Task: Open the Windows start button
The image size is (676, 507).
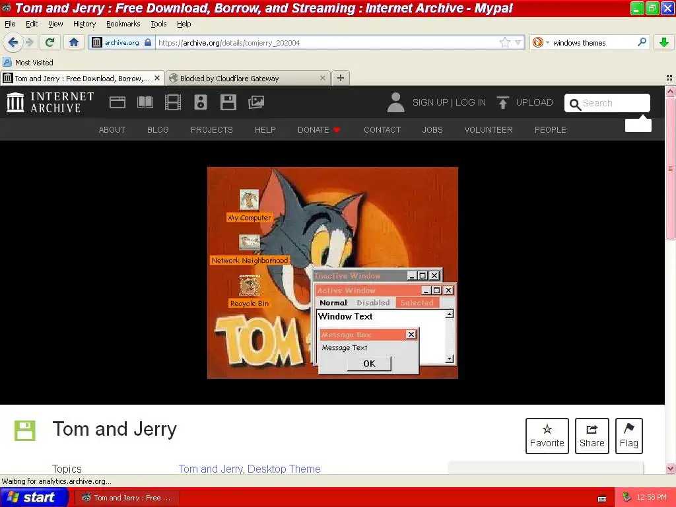Action: point(34,498)
